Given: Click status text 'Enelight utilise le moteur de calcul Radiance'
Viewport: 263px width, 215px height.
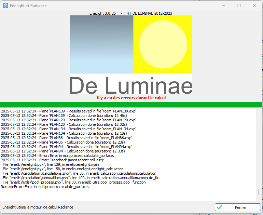Looking at the screenshot, I should pos(38,207).
